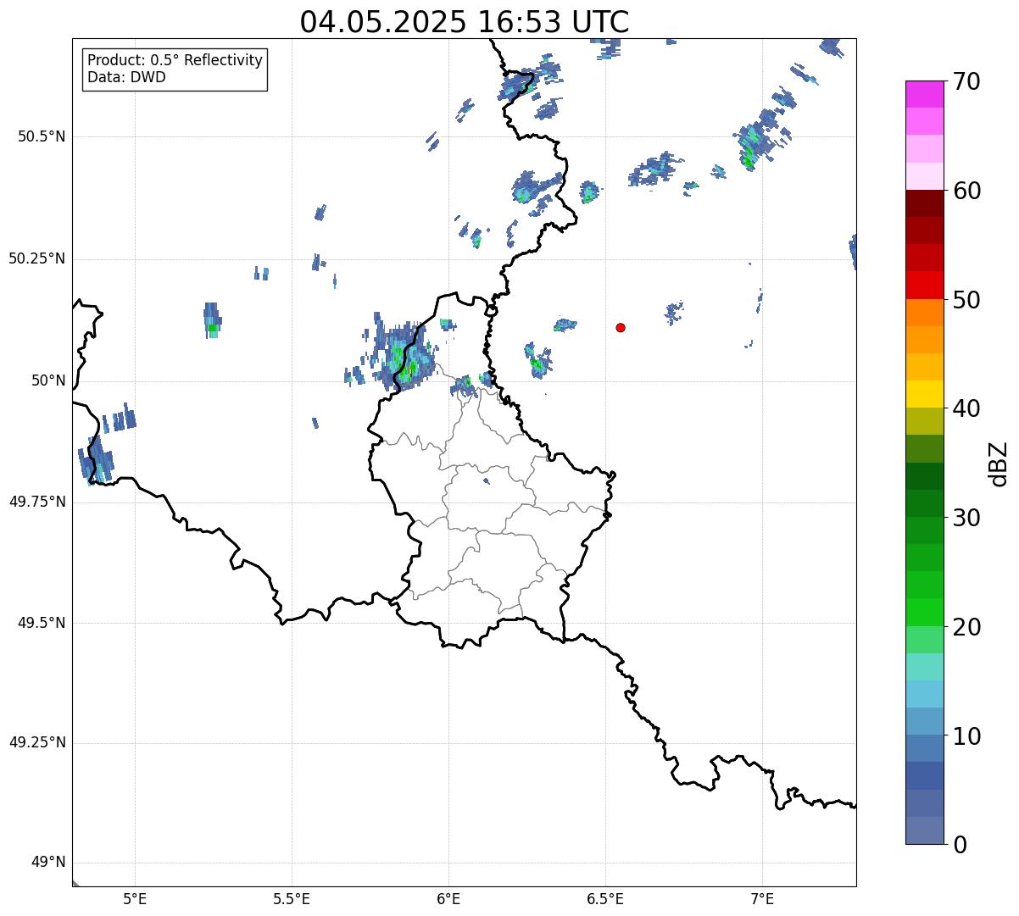
Task: Click the 5°E longitude label
Action: point(135,899)
